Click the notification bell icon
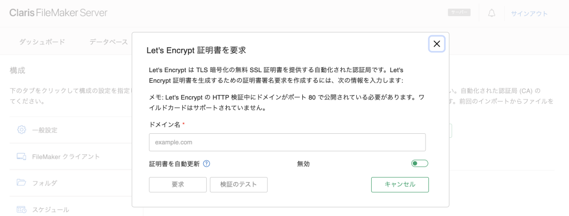The width and height of the screenshot is (569, 216). pos(492,14)
